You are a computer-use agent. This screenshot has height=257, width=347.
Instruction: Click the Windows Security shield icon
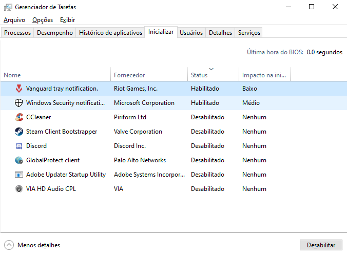pos(19,103)
